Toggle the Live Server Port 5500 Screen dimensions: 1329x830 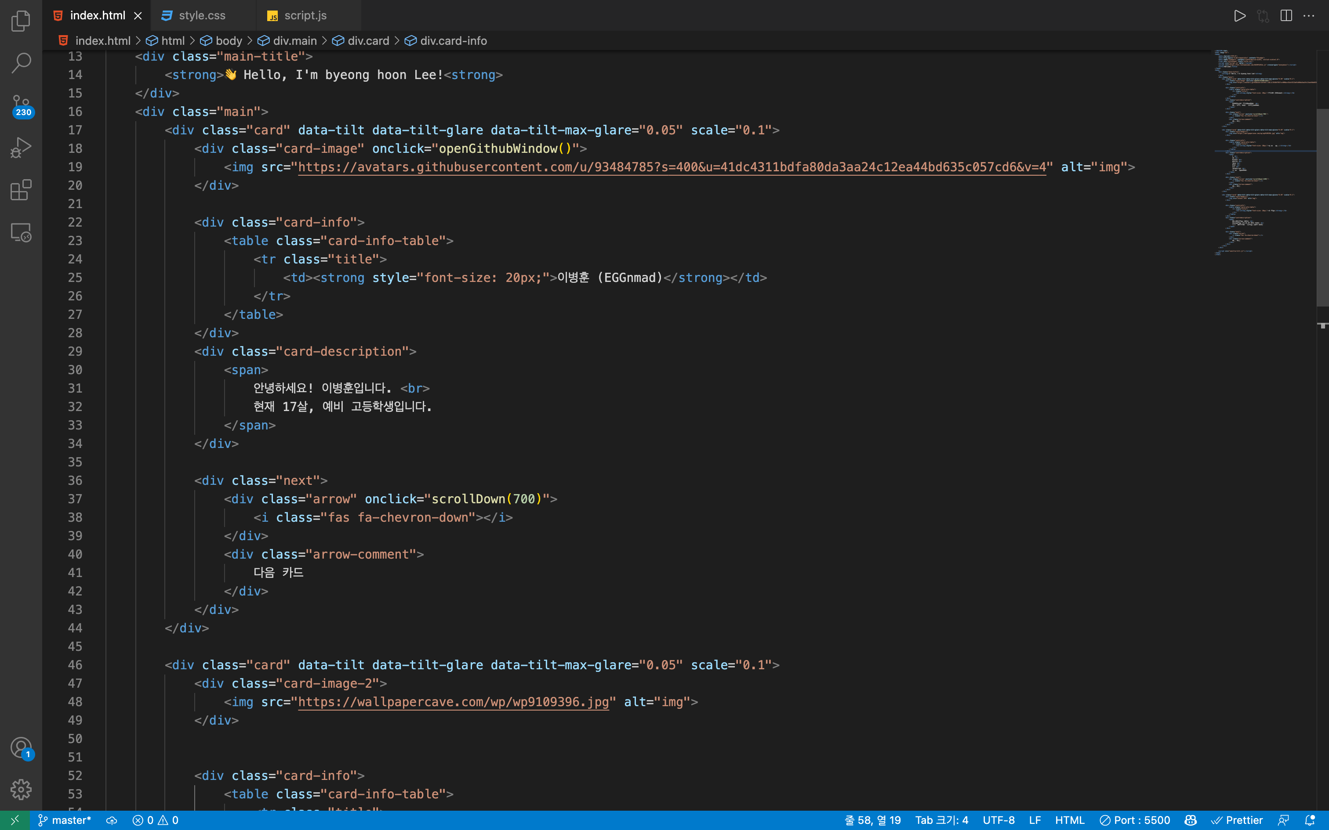point(1135,820)
